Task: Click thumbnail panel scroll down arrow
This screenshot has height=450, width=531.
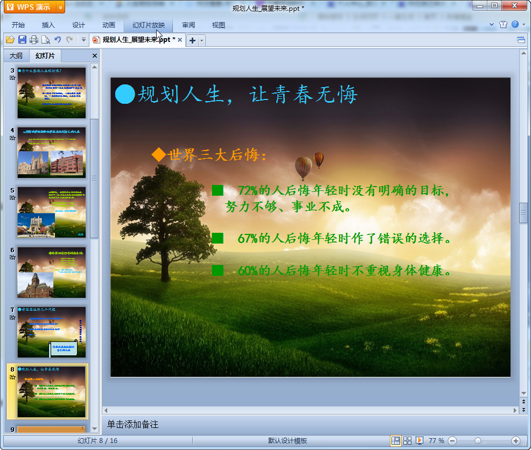Action: 94,428
